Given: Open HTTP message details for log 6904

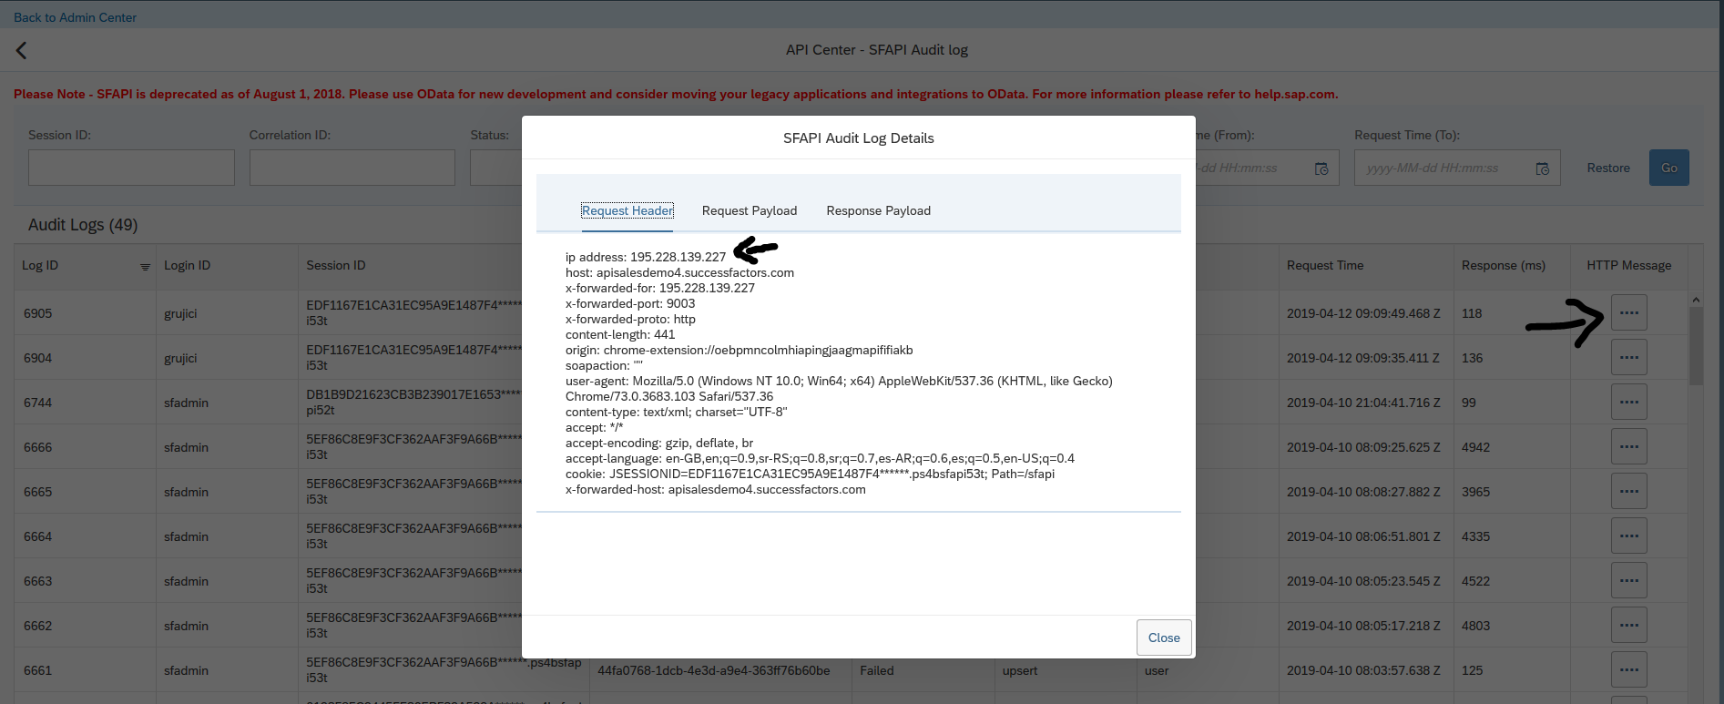Looking at the screenshot, I should pos(1629,357).
